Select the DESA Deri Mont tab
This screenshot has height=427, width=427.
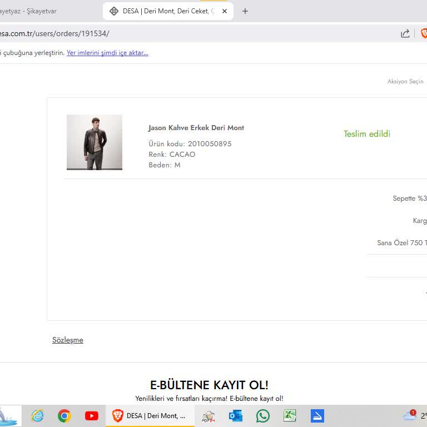168,11
